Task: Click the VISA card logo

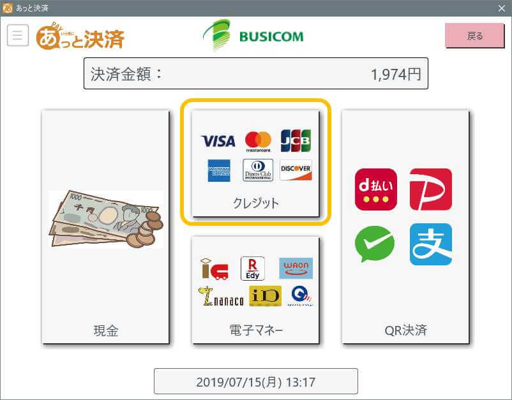Action: point(218,141)
